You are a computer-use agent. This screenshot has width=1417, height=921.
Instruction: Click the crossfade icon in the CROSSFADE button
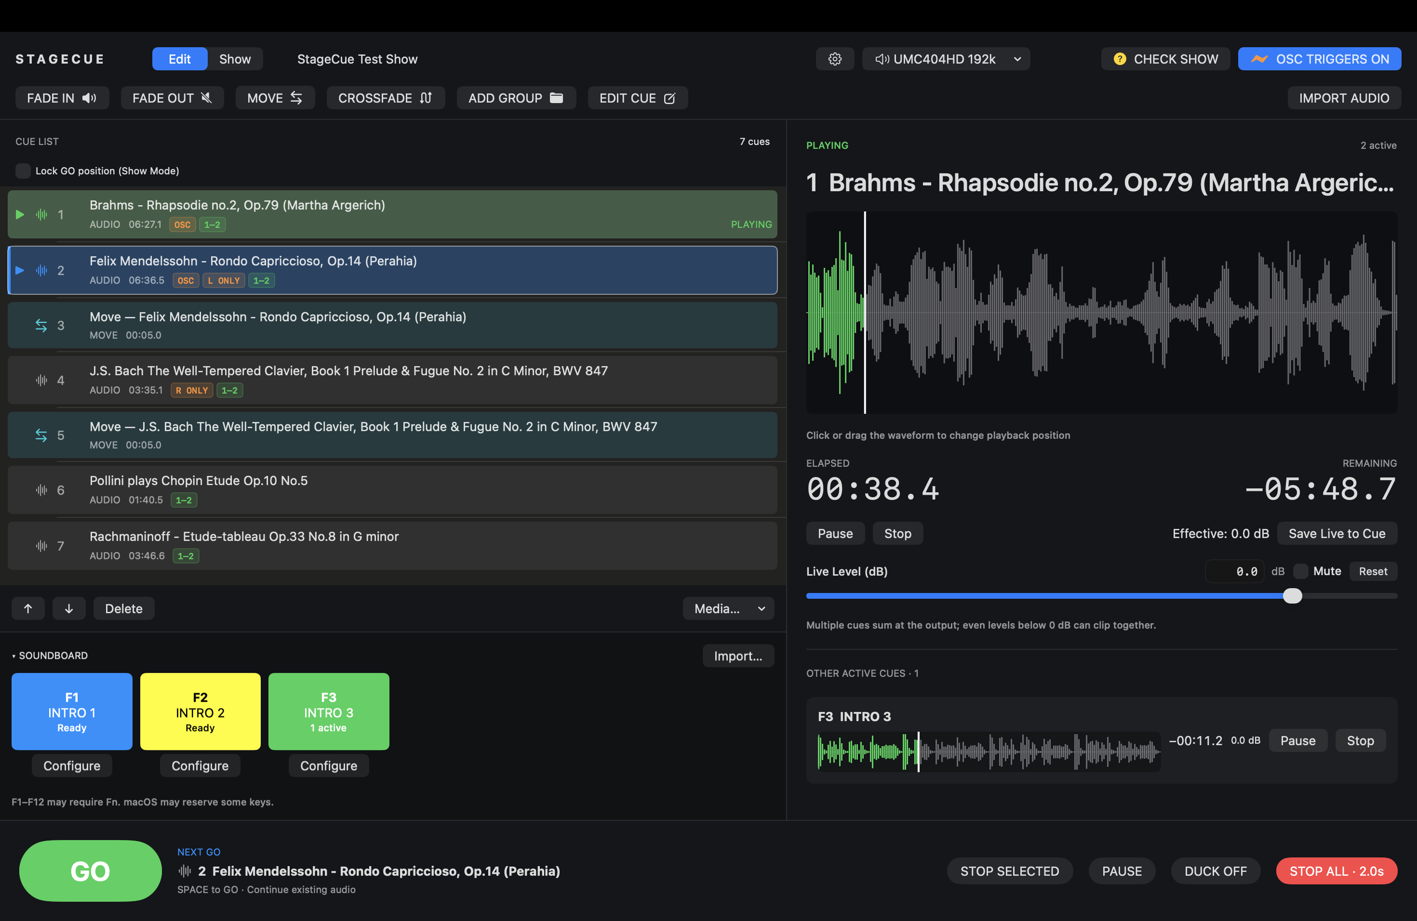pos(426,98)
